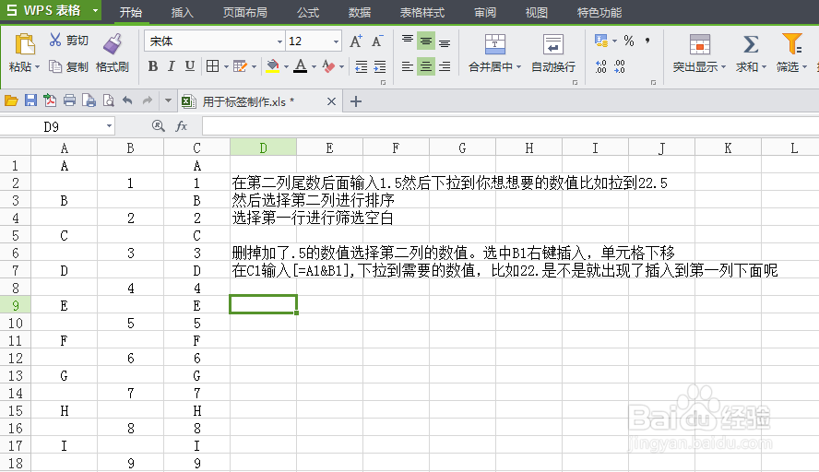The image size is (819, 472).
Task: Expand the Paste options arrow
Action: coord(37,67)
